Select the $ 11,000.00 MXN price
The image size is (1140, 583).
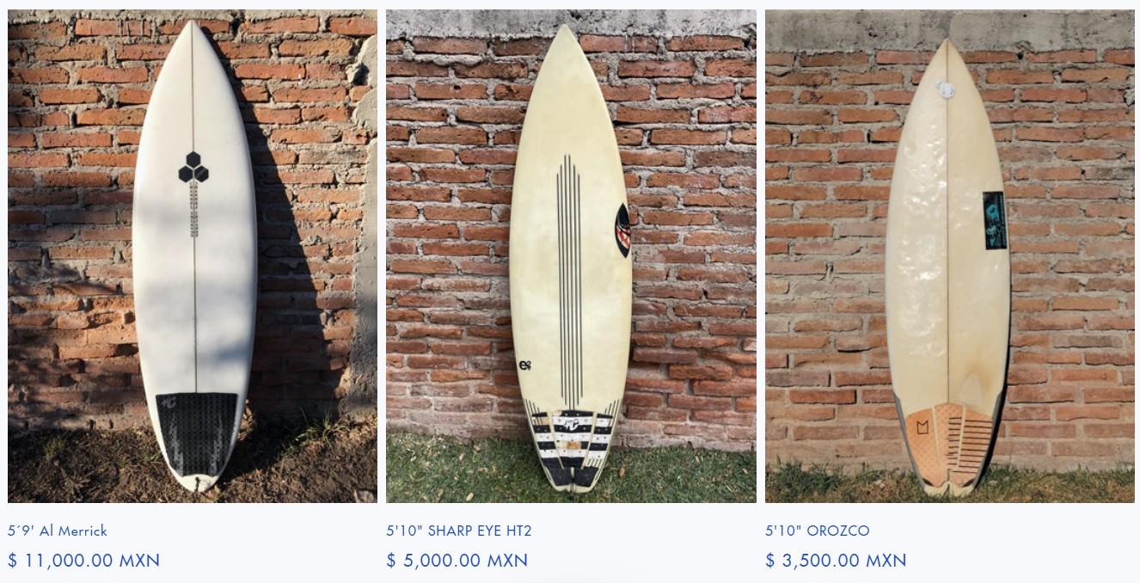84,561
